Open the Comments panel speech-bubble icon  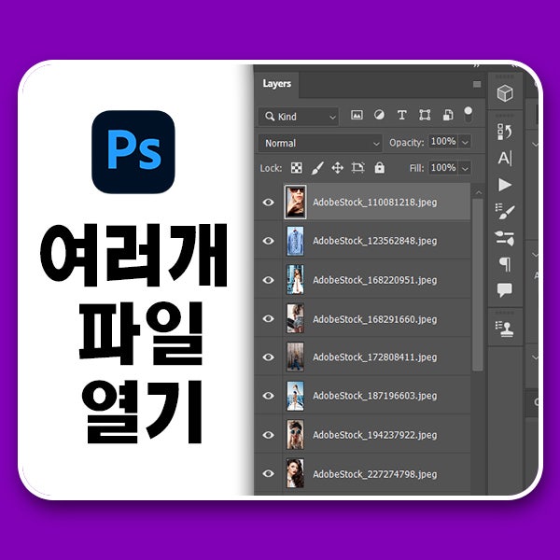pyautogui.click(x=505, y=290)
